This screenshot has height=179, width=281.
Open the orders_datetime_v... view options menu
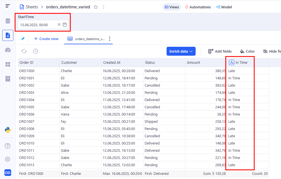[110, 39]
